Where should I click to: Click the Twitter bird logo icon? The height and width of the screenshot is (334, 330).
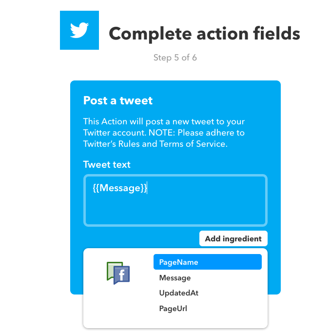(79, 30)
